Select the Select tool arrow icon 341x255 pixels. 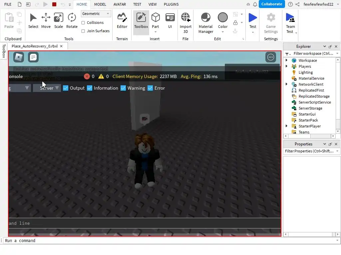[x=33, y=18]
